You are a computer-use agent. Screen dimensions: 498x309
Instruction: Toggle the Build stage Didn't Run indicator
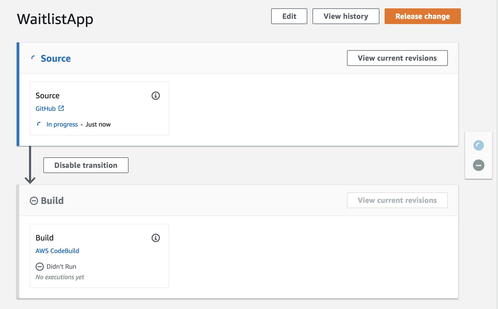[x=39, y=266]
